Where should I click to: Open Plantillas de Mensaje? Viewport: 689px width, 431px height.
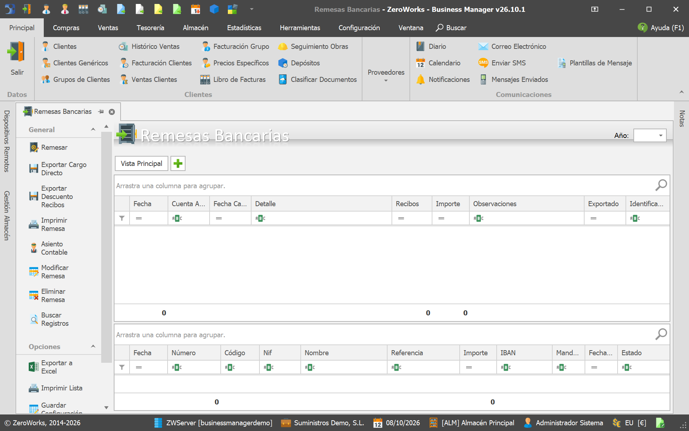coord(595,63)
